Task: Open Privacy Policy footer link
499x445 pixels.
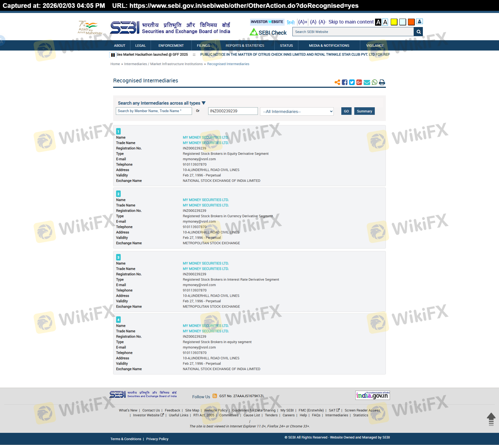Action: [x=157, y=439]
